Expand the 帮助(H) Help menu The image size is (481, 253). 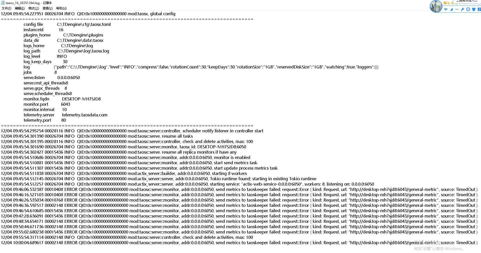pyautogui.click(x=61, y=8)
